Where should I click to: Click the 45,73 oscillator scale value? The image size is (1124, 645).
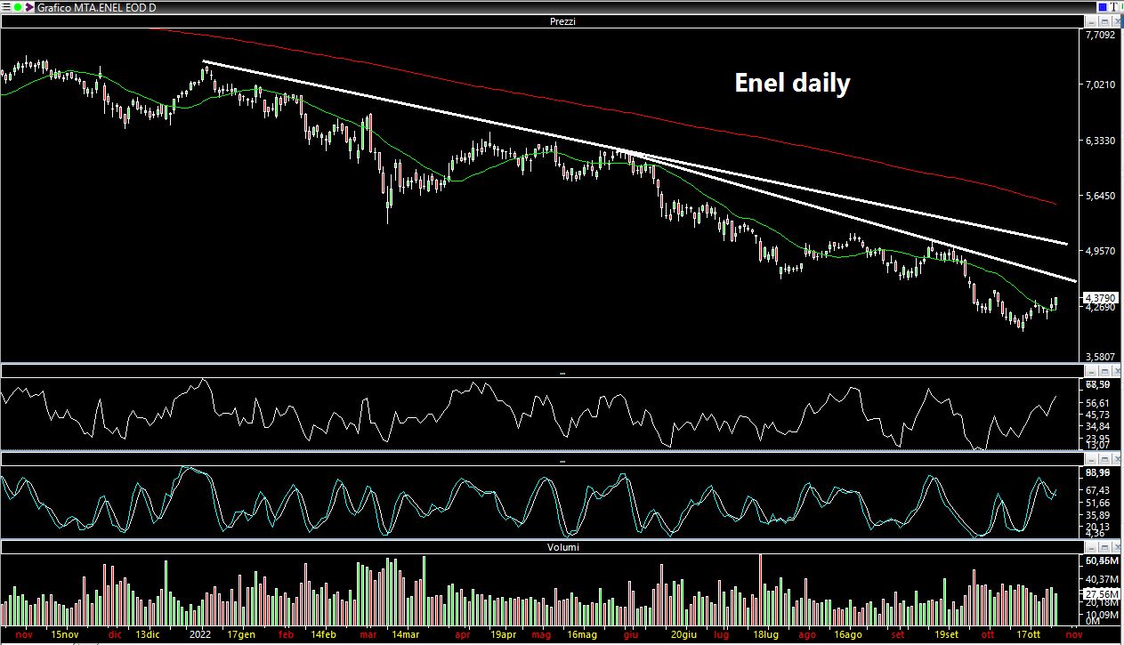point(1098,415)
